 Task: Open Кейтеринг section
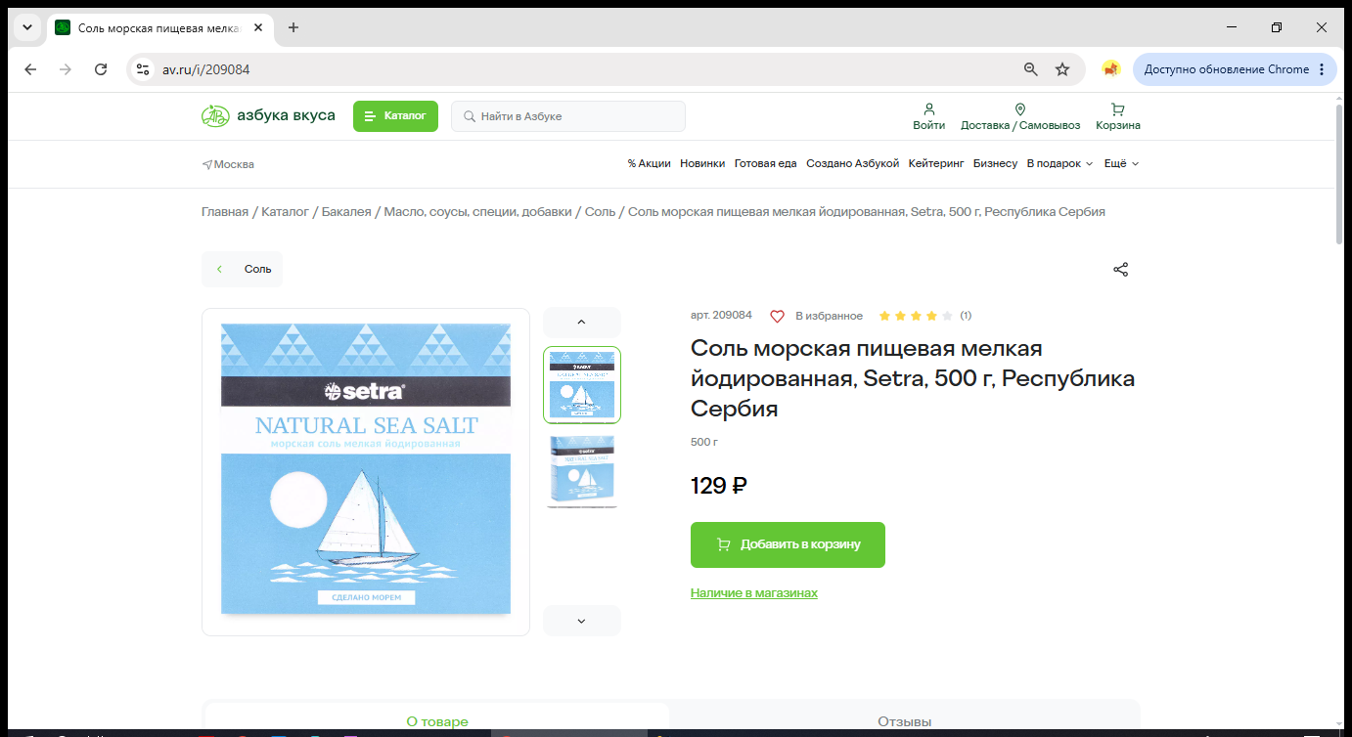tap(936, 163)
